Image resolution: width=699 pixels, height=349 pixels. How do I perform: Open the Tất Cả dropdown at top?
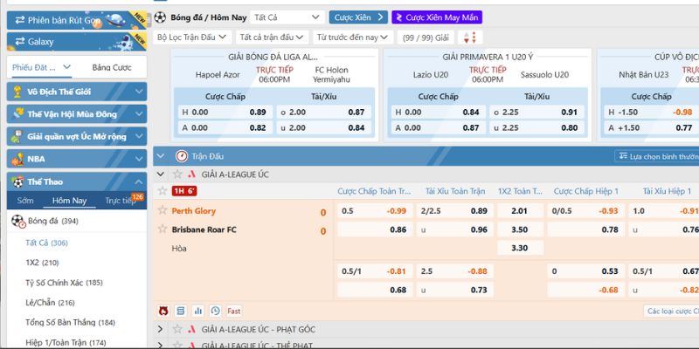click(287, 17)
